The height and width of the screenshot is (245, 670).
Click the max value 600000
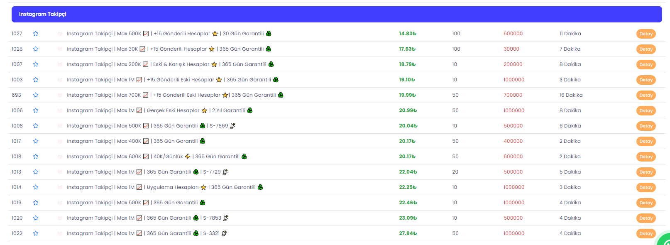pos(513,157)
